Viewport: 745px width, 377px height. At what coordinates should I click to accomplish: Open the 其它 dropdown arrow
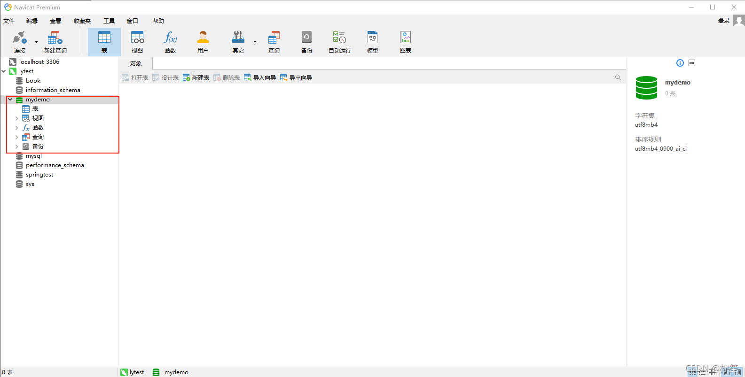tap(255, 42)
